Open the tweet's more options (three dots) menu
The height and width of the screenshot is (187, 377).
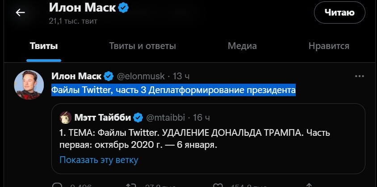(x=359, y=76)
